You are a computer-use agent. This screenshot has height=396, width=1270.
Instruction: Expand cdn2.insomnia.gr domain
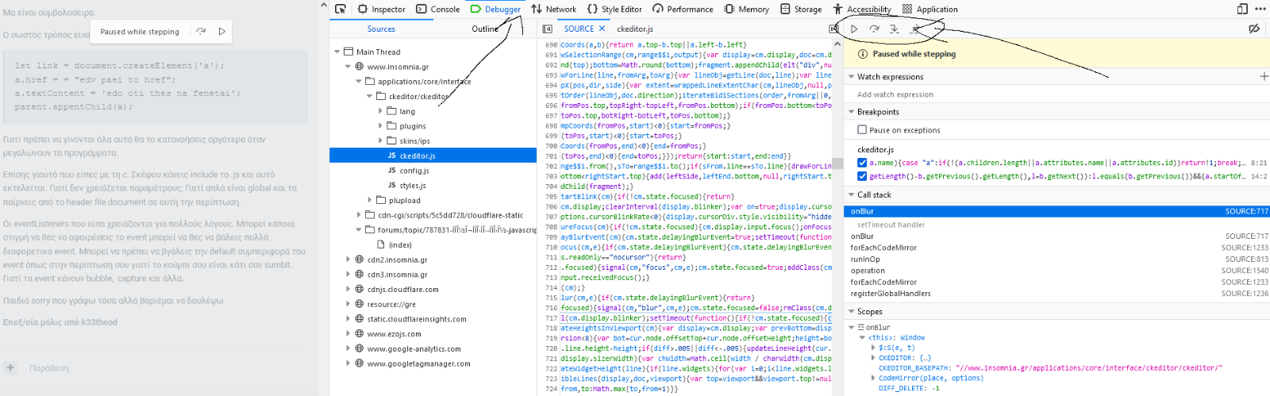pos(348,260)
